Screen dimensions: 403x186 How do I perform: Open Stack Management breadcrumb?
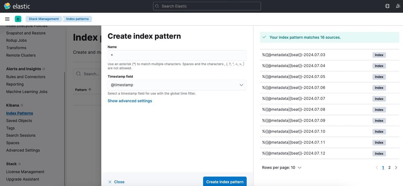(44, 19)
